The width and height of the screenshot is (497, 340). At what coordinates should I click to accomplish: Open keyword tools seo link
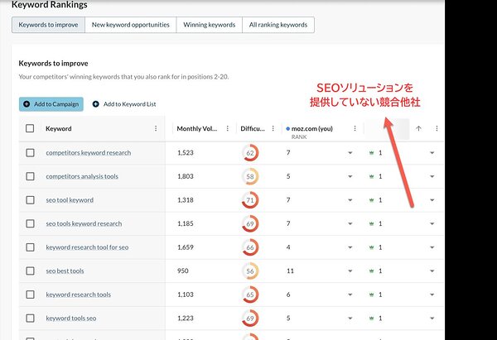click(71, 318)
